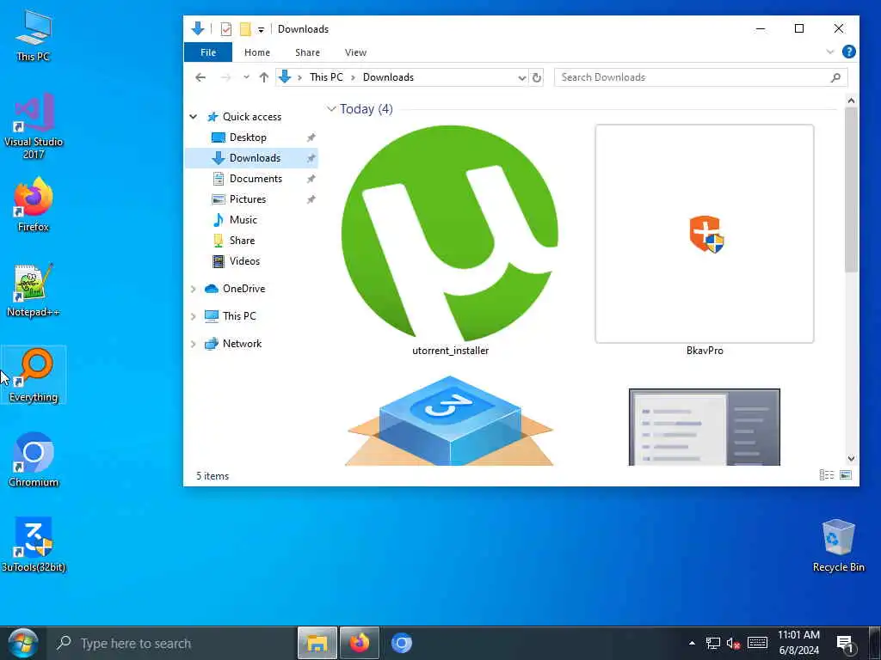Collapse the Quick access tree node

click(x=194, y=117)
